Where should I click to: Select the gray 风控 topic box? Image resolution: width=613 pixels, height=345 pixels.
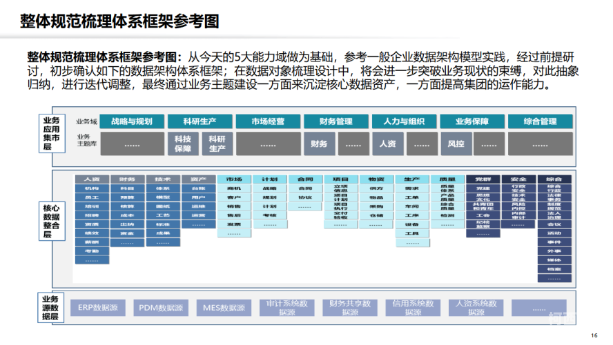tap(456, 144)
